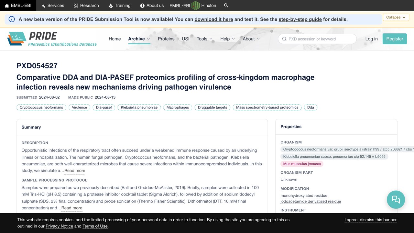Click the Mus musculus (mouse) organism tag
This screenshot has width=414, height=233.
coord(302,164)
